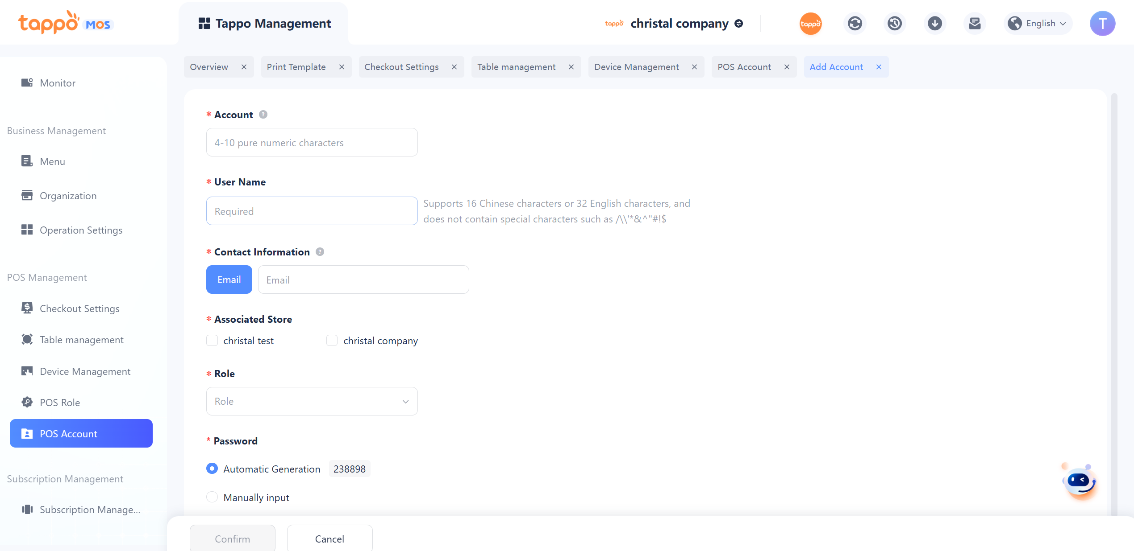Click the sync refresh icon in header

[855, 23]
